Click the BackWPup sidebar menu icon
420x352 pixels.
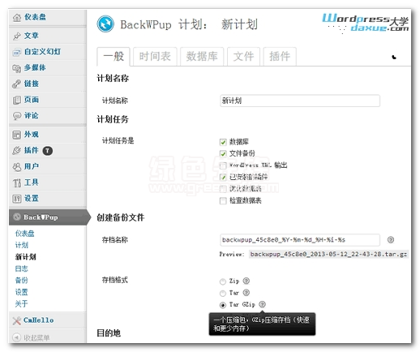pyautogui.click(x=17, y=217)
